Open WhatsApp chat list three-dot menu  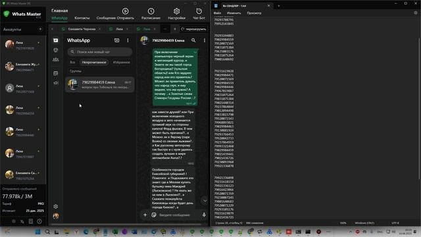point(128,40)
